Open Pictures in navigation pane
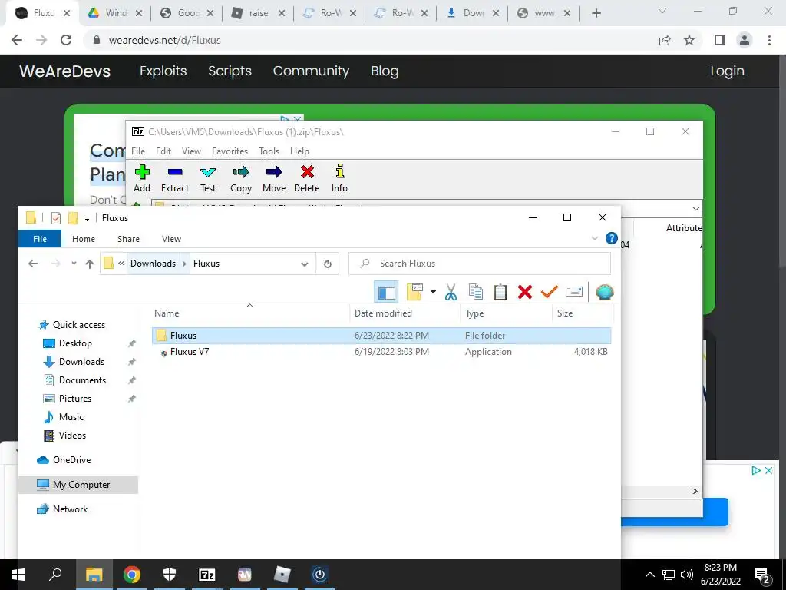 point(75,399)
